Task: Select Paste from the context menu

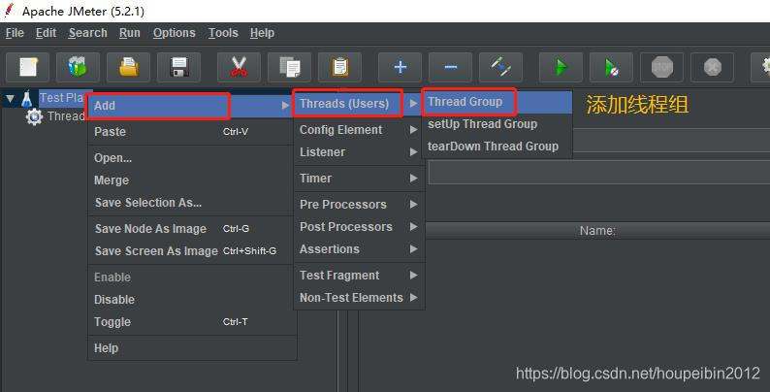Action: tap(192, 132)
